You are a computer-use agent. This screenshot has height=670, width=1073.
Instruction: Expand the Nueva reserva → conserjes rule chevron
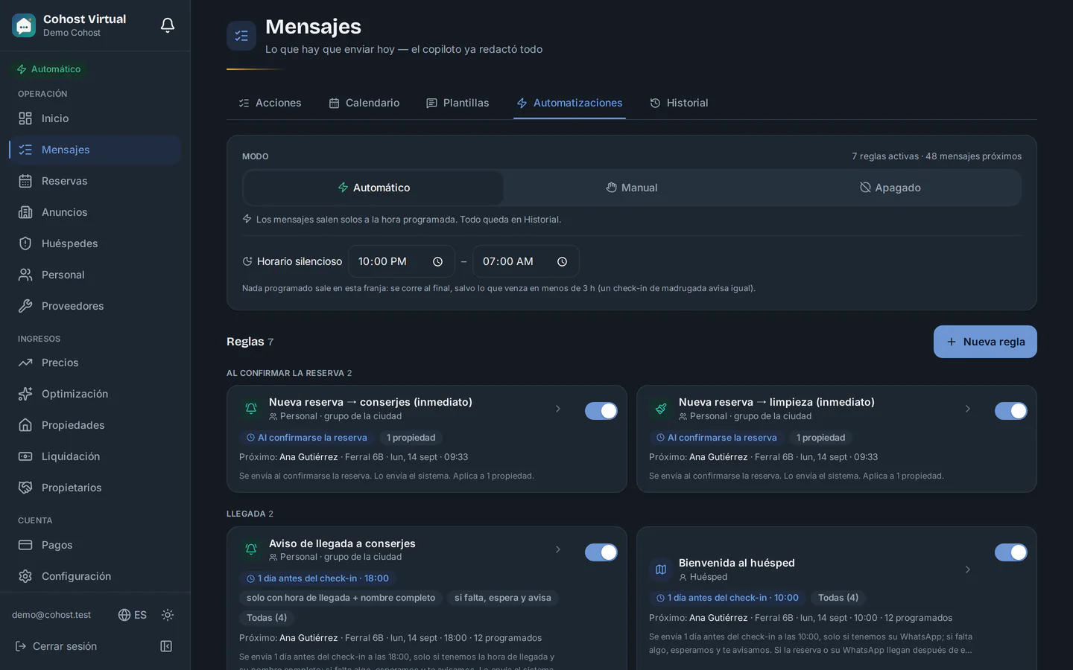(x=558, y=409)
